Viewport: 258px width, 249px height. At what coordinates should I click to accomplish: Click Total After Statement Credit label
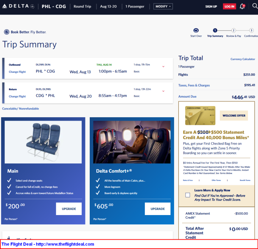194,233
